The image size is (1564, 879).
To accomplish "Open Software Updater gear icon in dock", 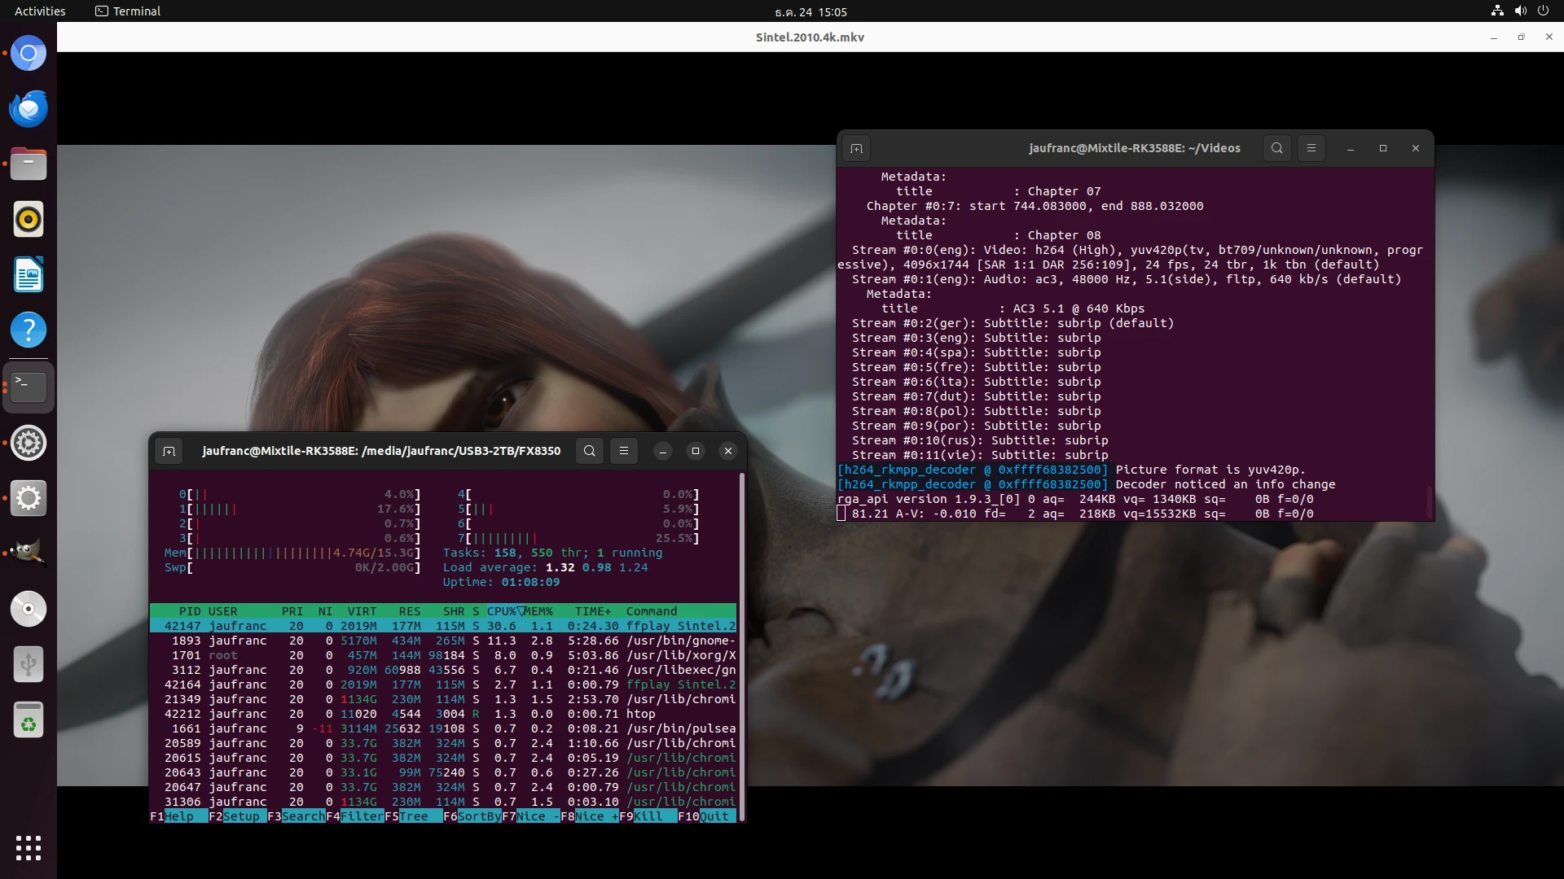I will pos(29,498).
